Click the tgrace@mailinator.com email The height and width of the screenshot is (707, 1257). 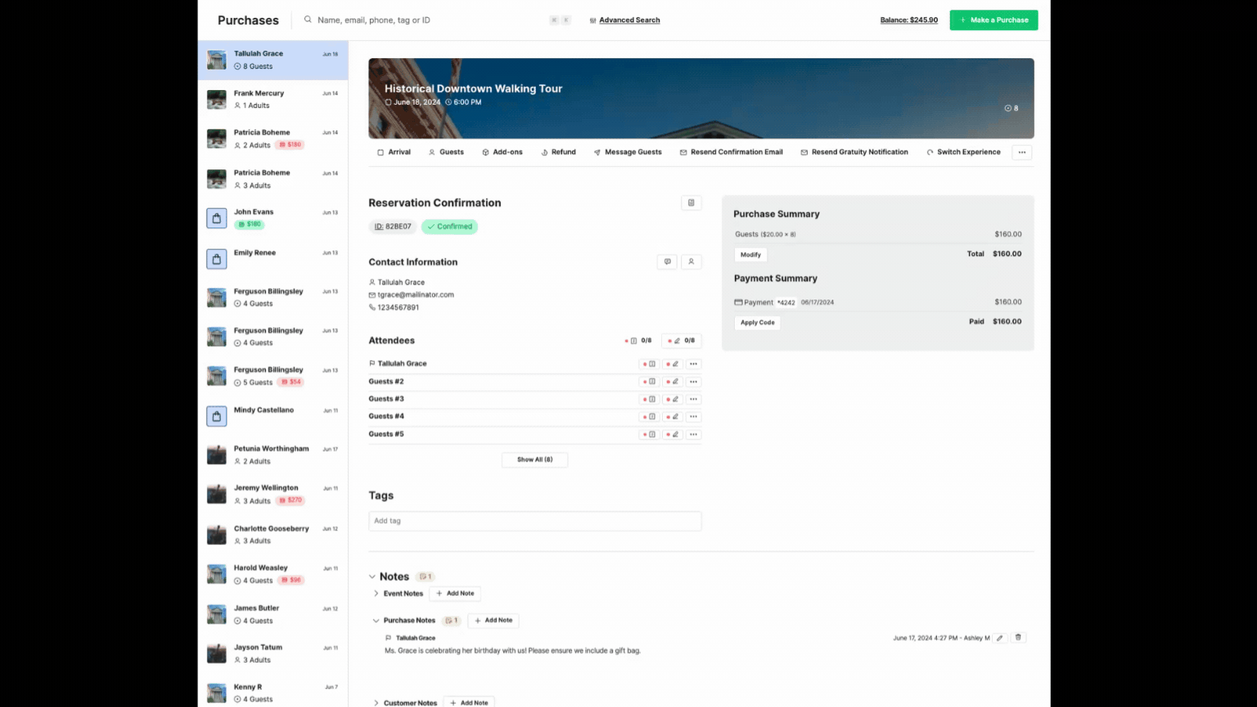tap(416, 295)
